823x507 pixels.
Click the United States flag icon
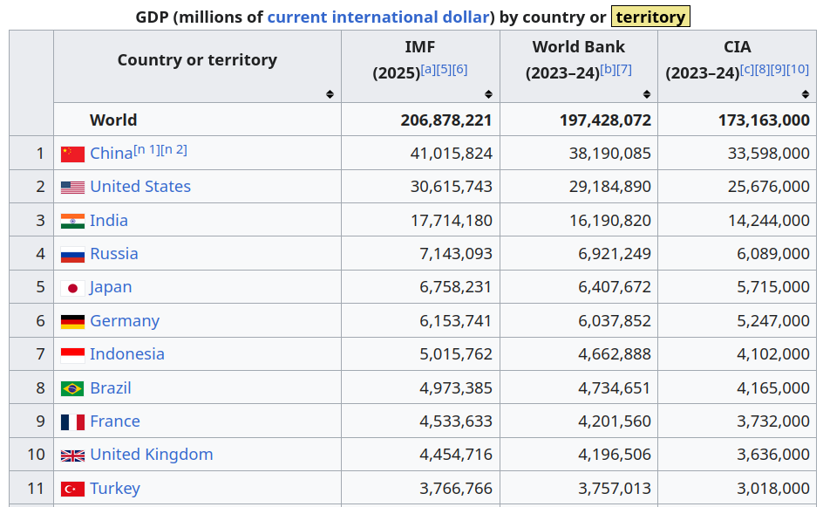[72, 188]
